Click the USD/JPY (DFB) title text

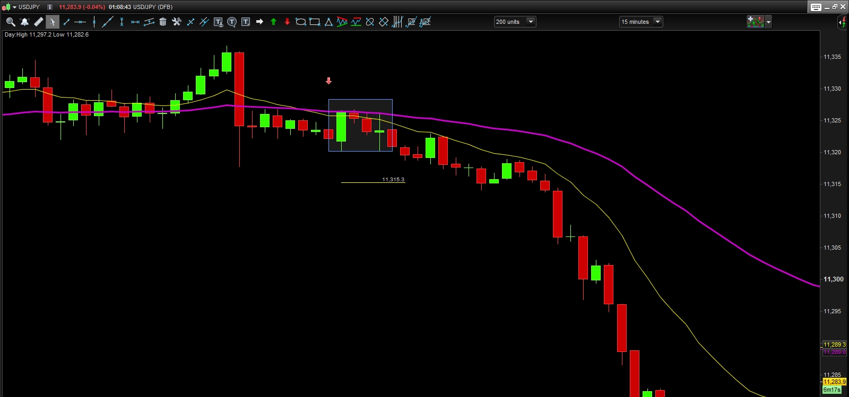(x=153, y=7)
